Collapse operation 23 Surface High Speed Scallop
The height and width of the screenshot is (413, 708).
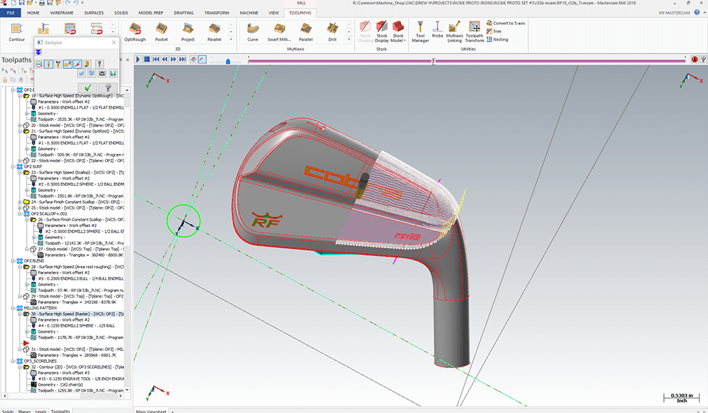(x=20, y=172)
